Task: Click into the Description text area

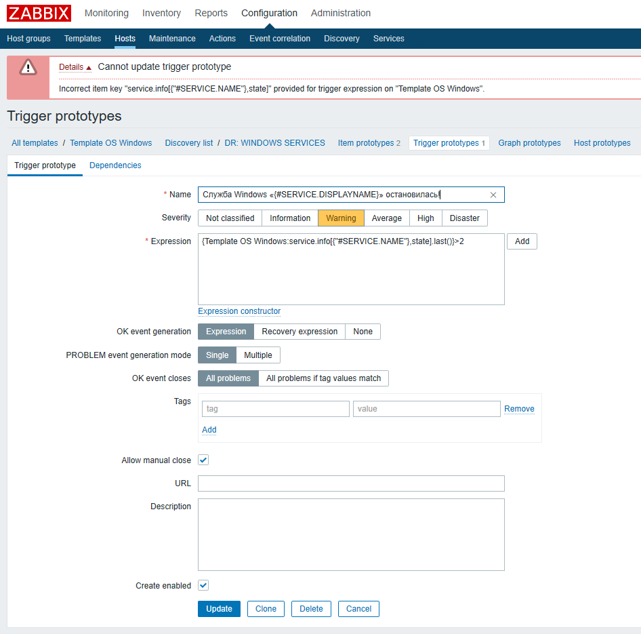Action: tap(351, 534)
